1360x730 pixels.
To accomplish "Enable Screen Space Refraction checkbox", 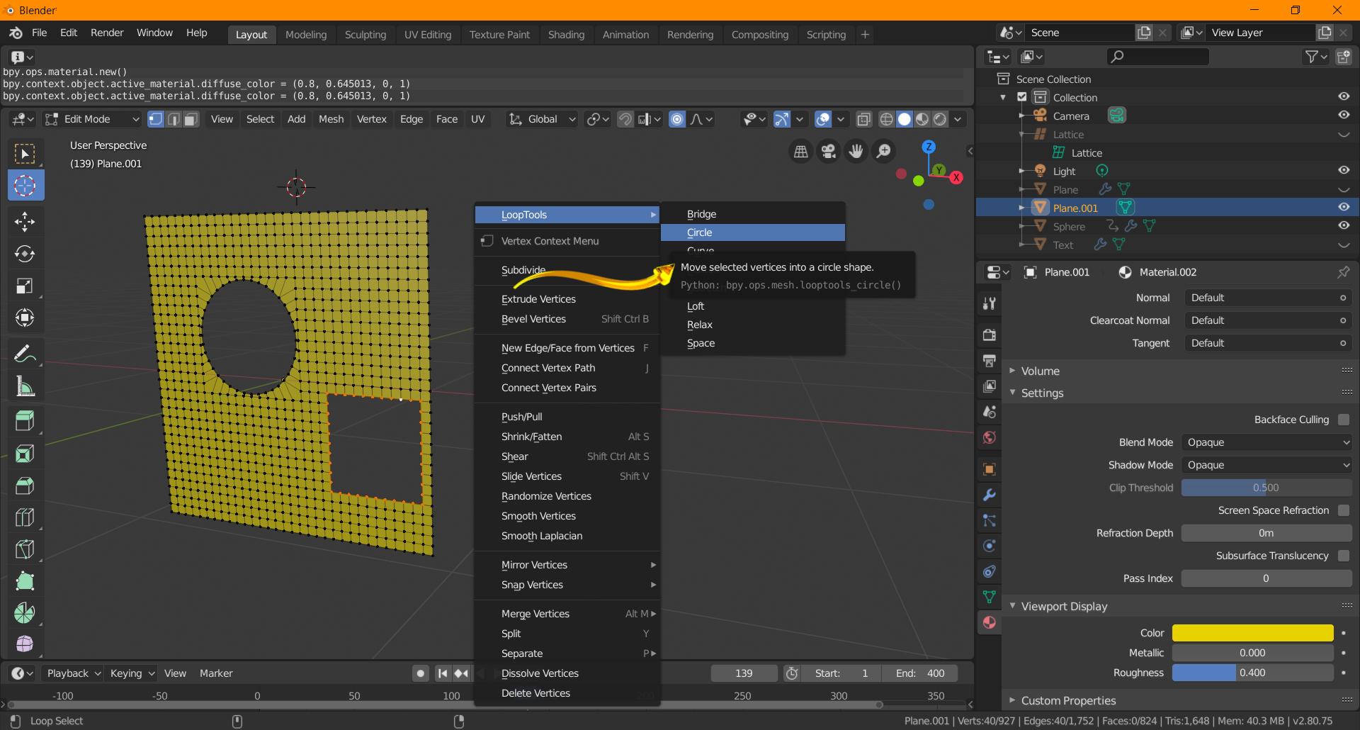I will 1344,510.
